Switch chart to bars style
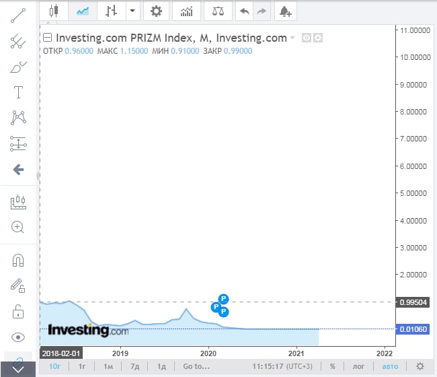Screen dimensions: 437x377 pyautogui.click(x=111, y=11)
